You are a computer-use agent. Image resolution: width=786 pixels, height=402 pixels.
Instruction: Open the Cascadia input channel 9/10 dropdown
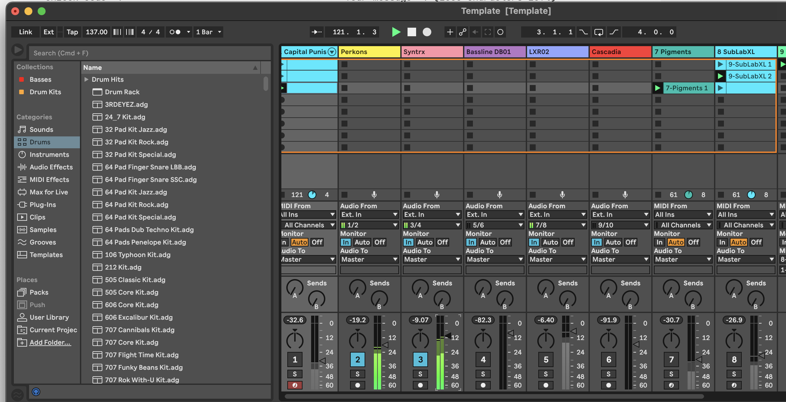pyautogui.click(x=620, y=225)
